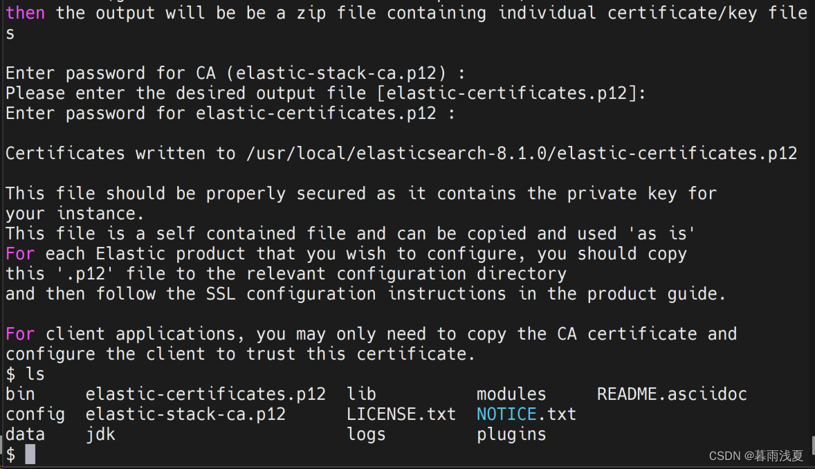The width and height of the screenshot is (815, 469).
Task: Select 'elastic-stack-ca.p12' in ls output
Action: click(185, 414)
